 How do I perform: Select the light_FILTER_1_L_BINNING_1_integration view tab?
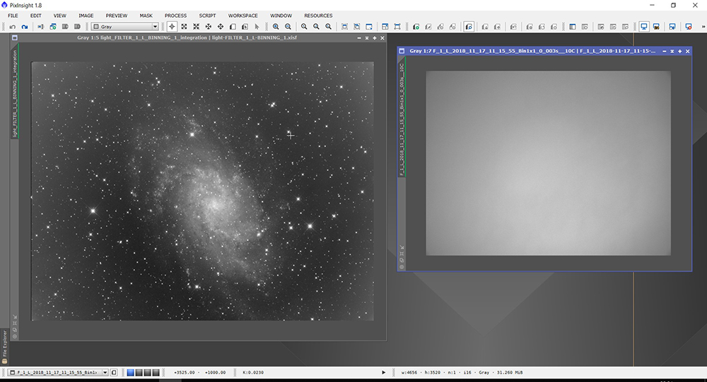tap(15, 92)
